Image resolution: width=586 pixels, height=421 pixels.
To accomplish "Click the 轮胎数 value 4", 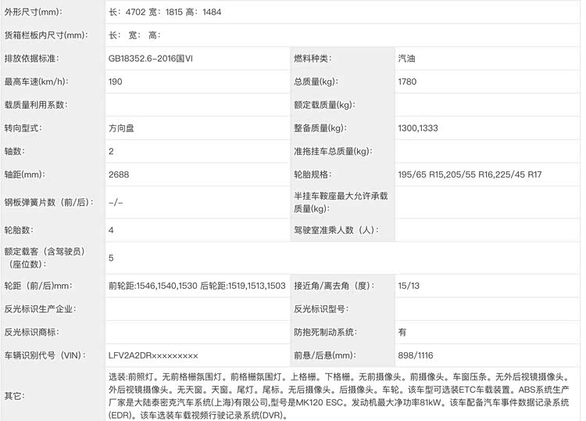I will [x=112, y=230].
